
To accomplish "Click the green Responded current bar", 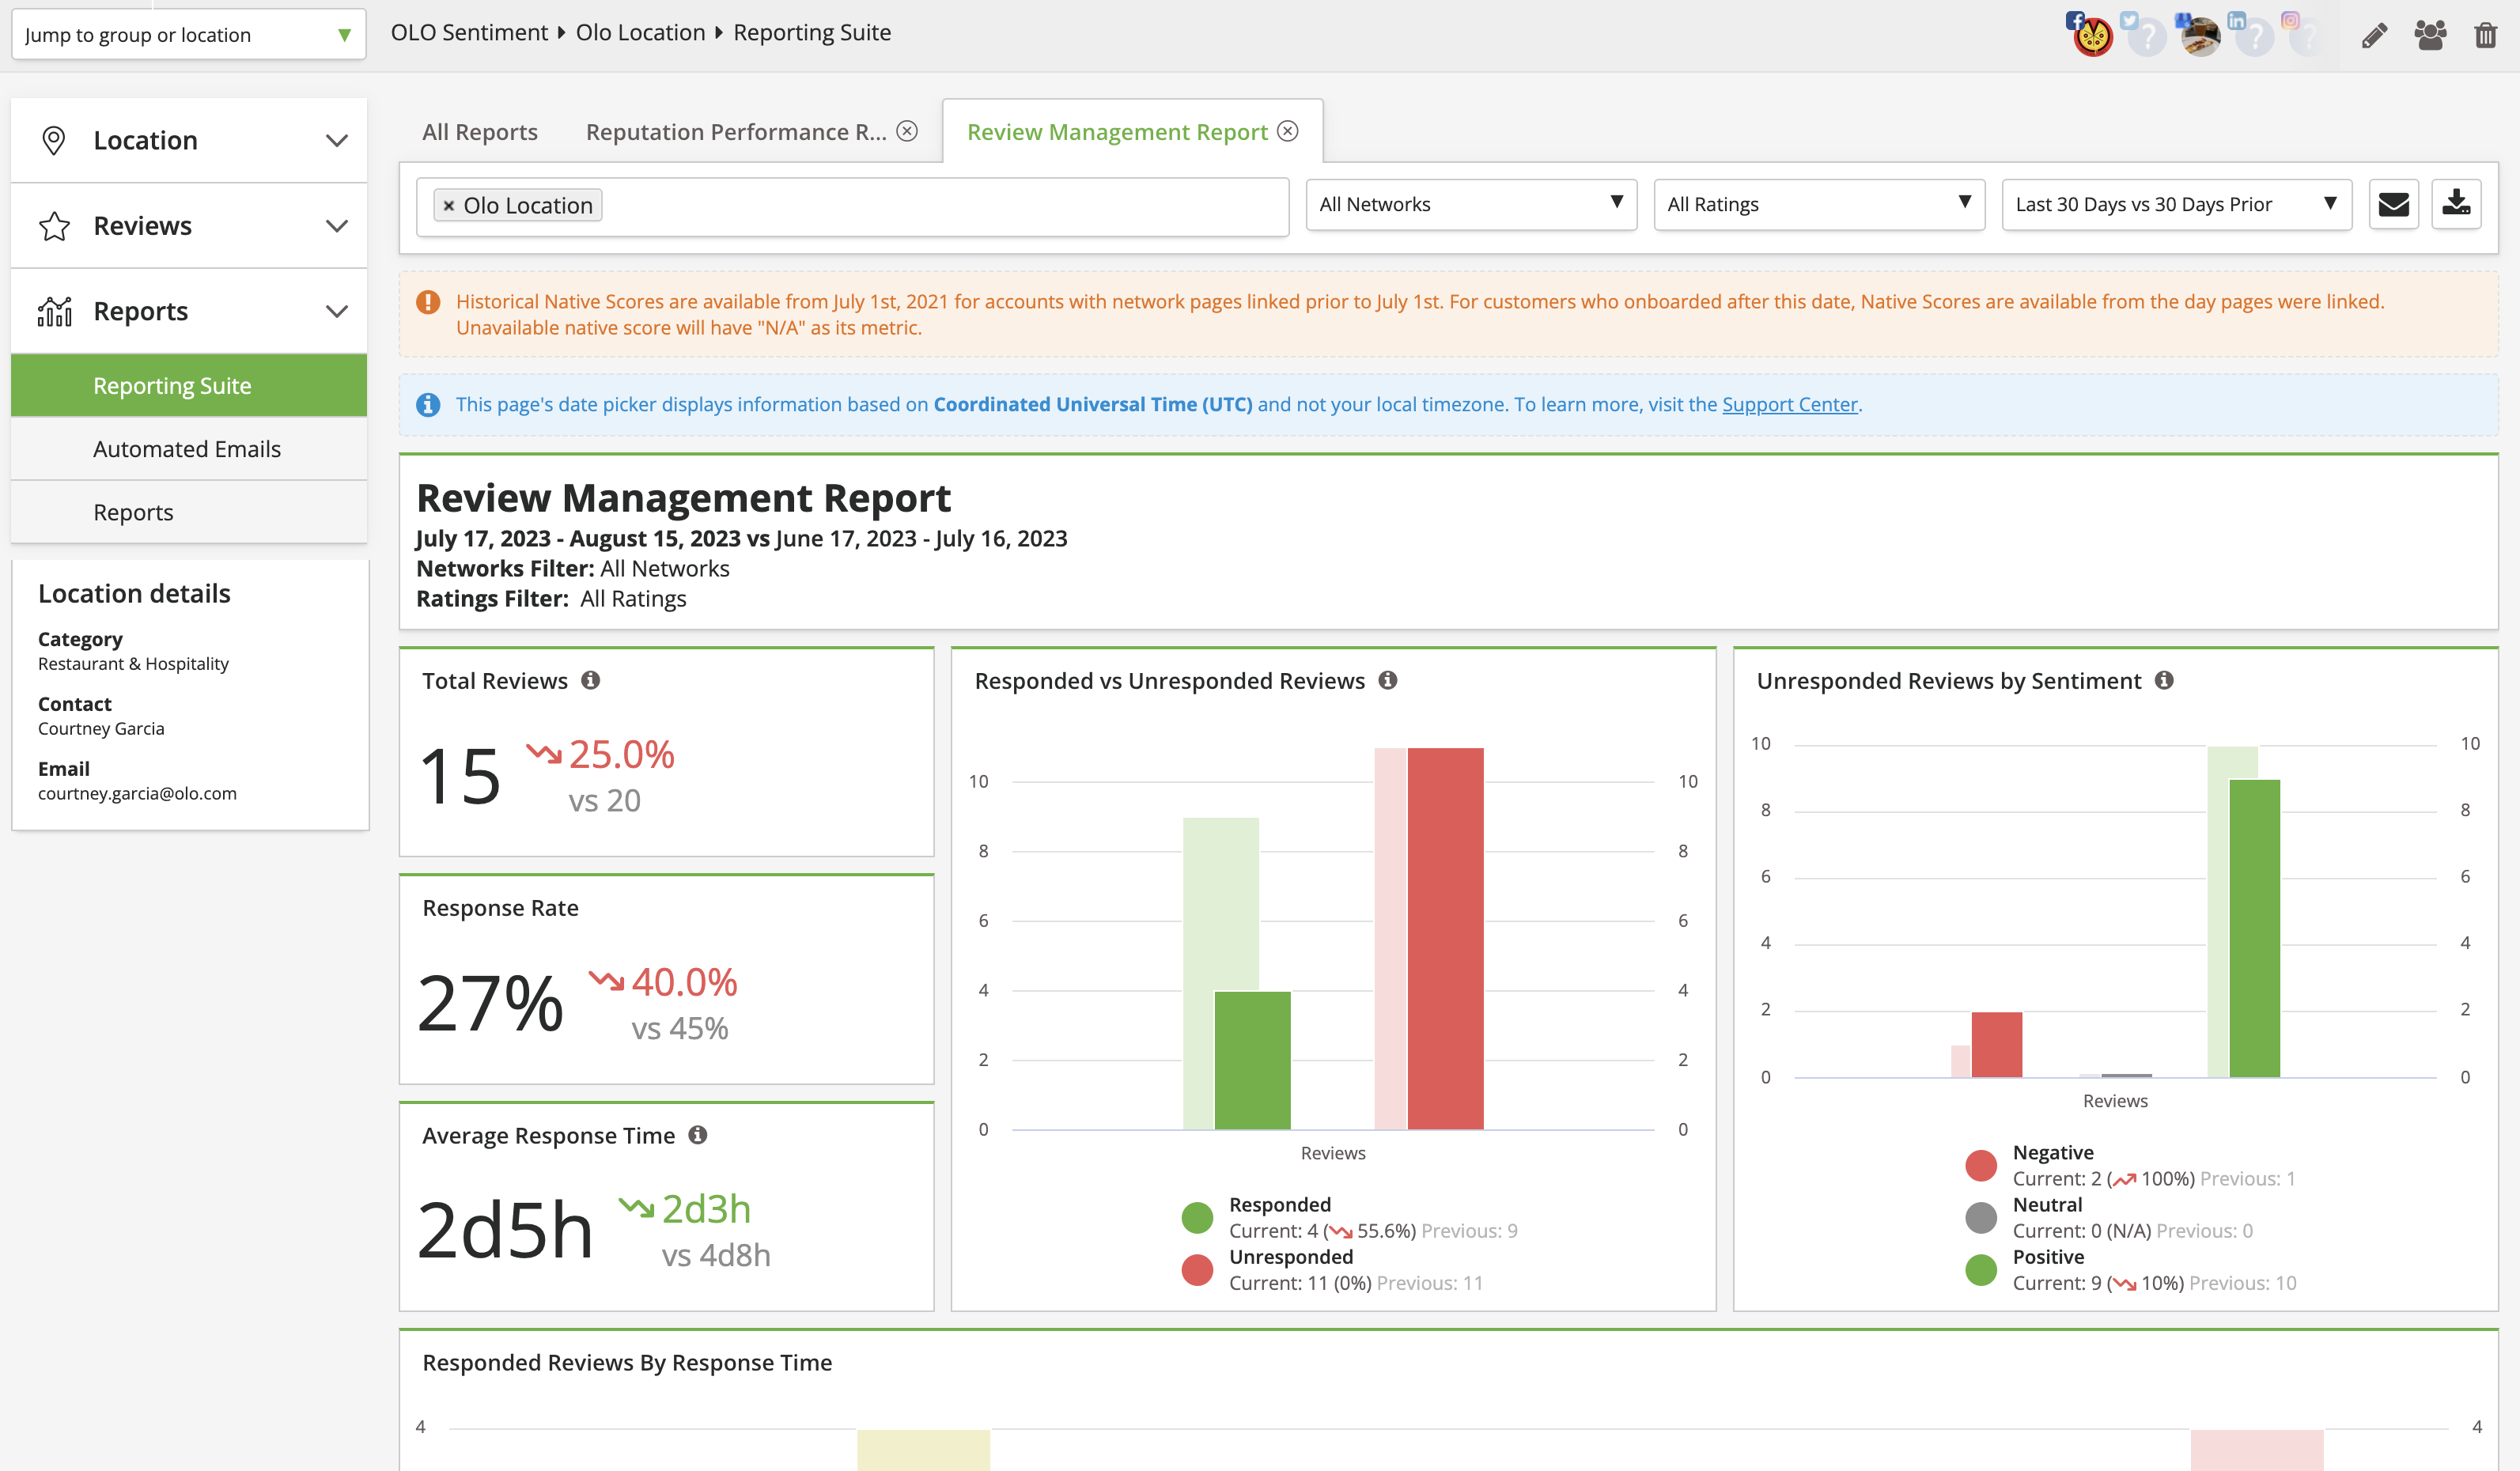I will coord(1252,1060).
